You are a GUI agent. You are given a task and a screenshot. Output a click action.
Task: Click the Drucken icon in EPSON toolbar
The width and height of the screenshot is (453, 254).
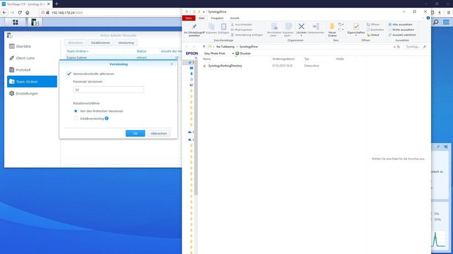237,53
